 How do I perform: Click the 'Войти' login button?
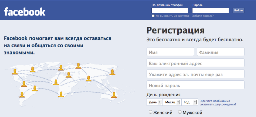coord(238,10)
